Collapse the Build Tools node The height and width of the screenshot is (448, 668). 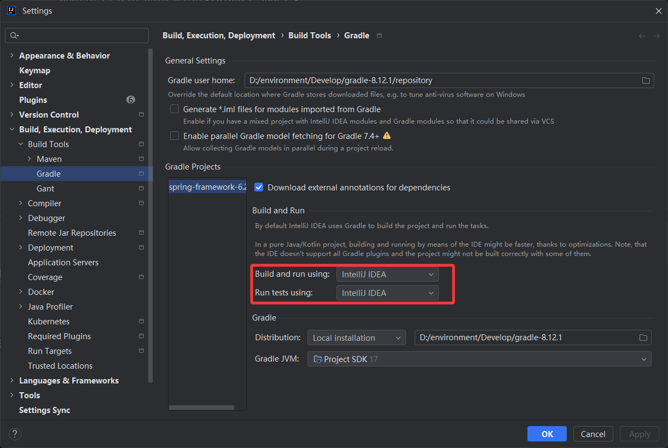[21, 144]
